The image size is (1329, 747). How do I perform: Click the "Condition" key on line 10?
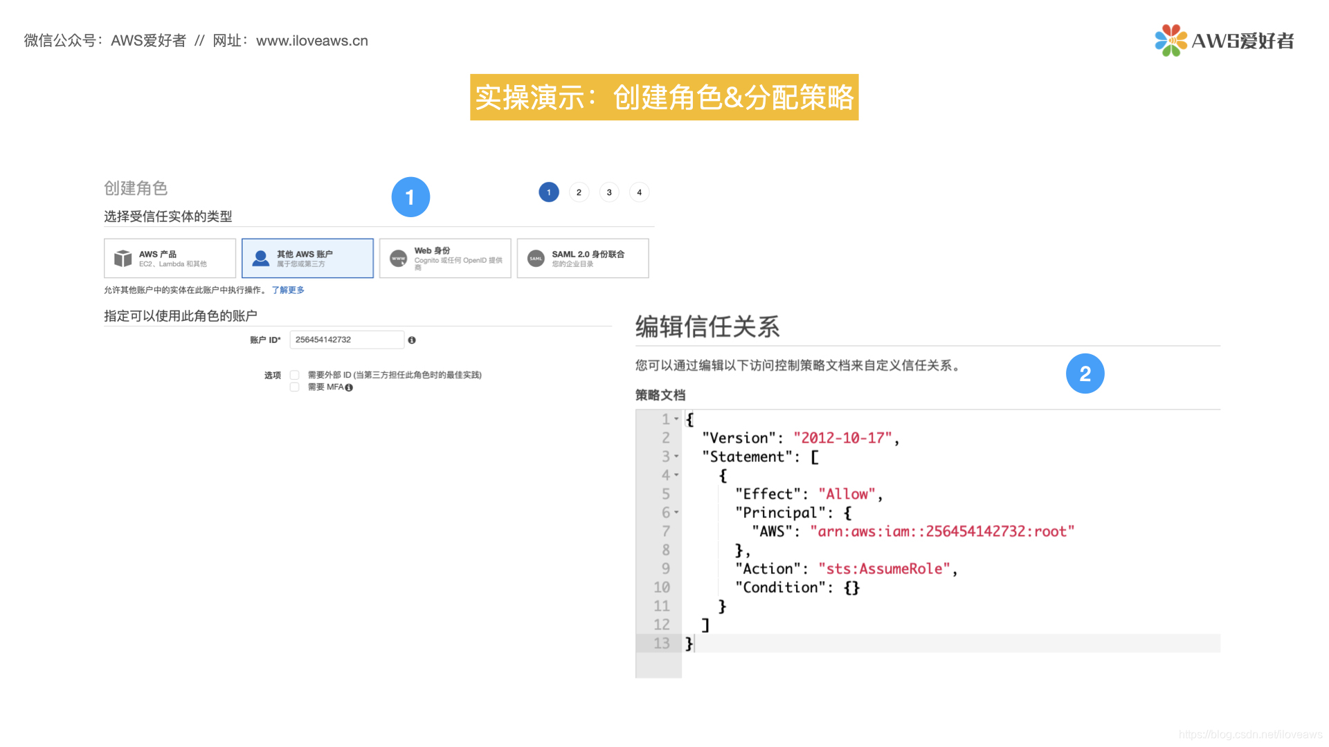[x=780, y=587]
